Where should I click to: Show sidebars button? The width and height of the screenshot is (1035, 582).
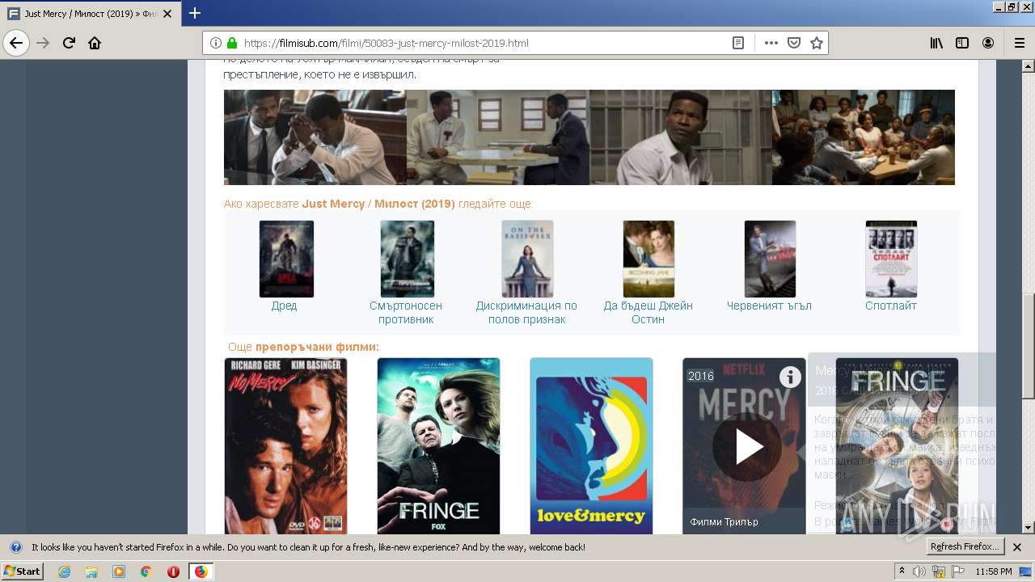[x=962, y=43]
